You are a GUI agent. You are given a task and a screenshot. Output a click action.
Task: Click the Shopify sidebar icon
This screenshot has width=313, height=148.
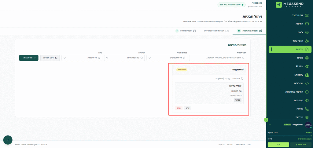(307, 75)
